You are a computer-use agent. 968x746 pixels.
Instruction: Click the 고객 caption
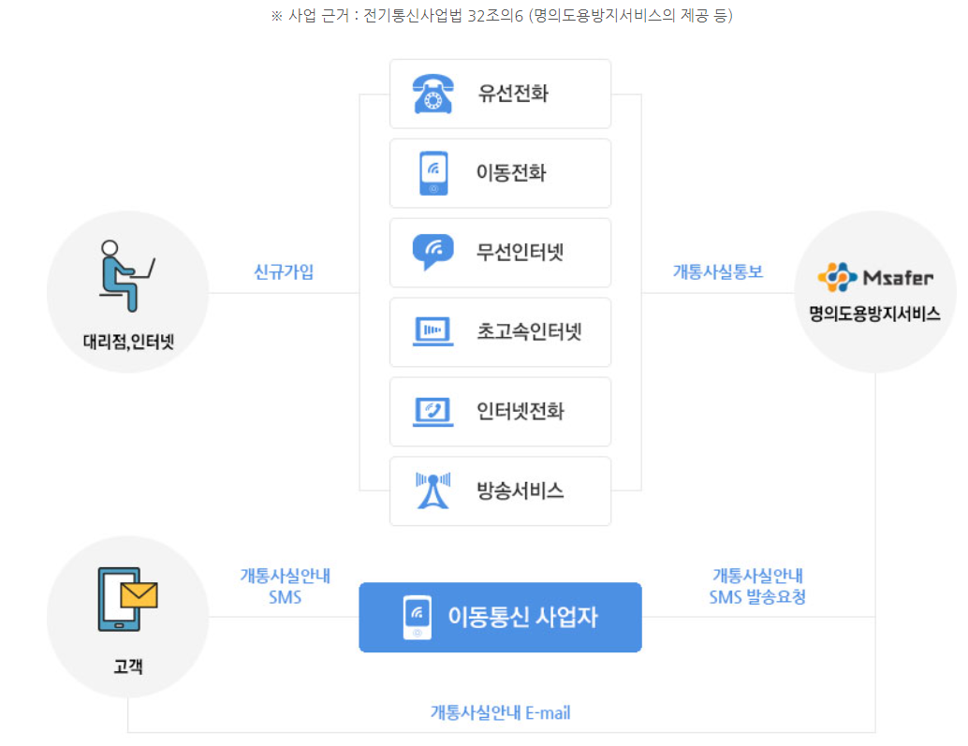128,666
